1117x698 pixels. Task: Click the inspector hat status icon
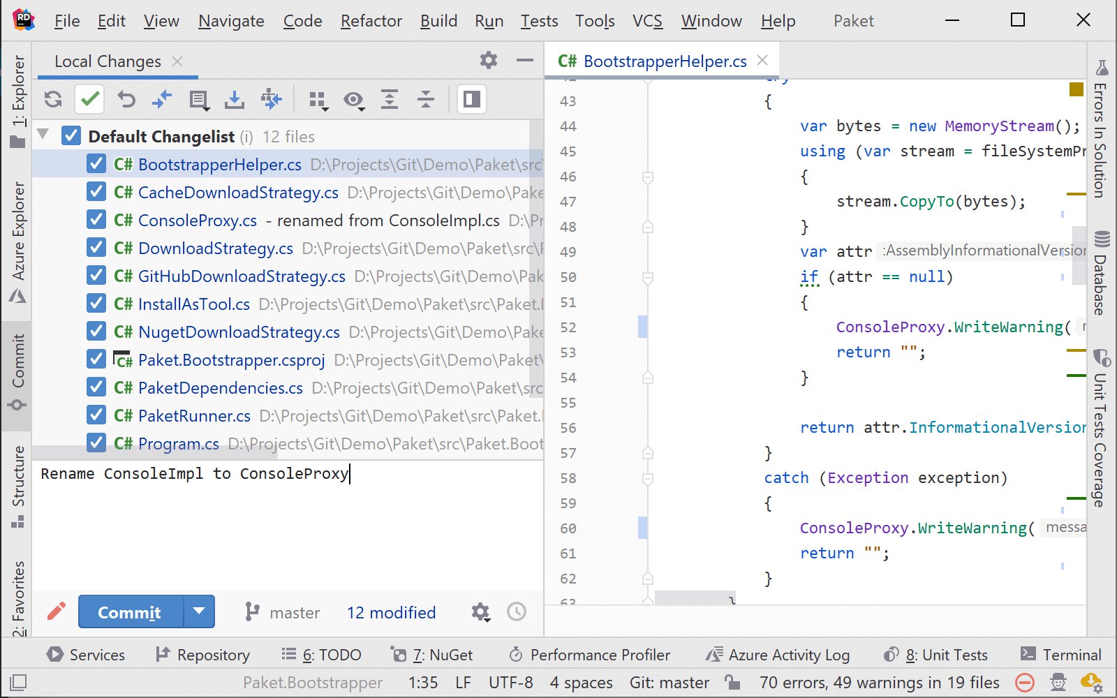pos(1058,682)
